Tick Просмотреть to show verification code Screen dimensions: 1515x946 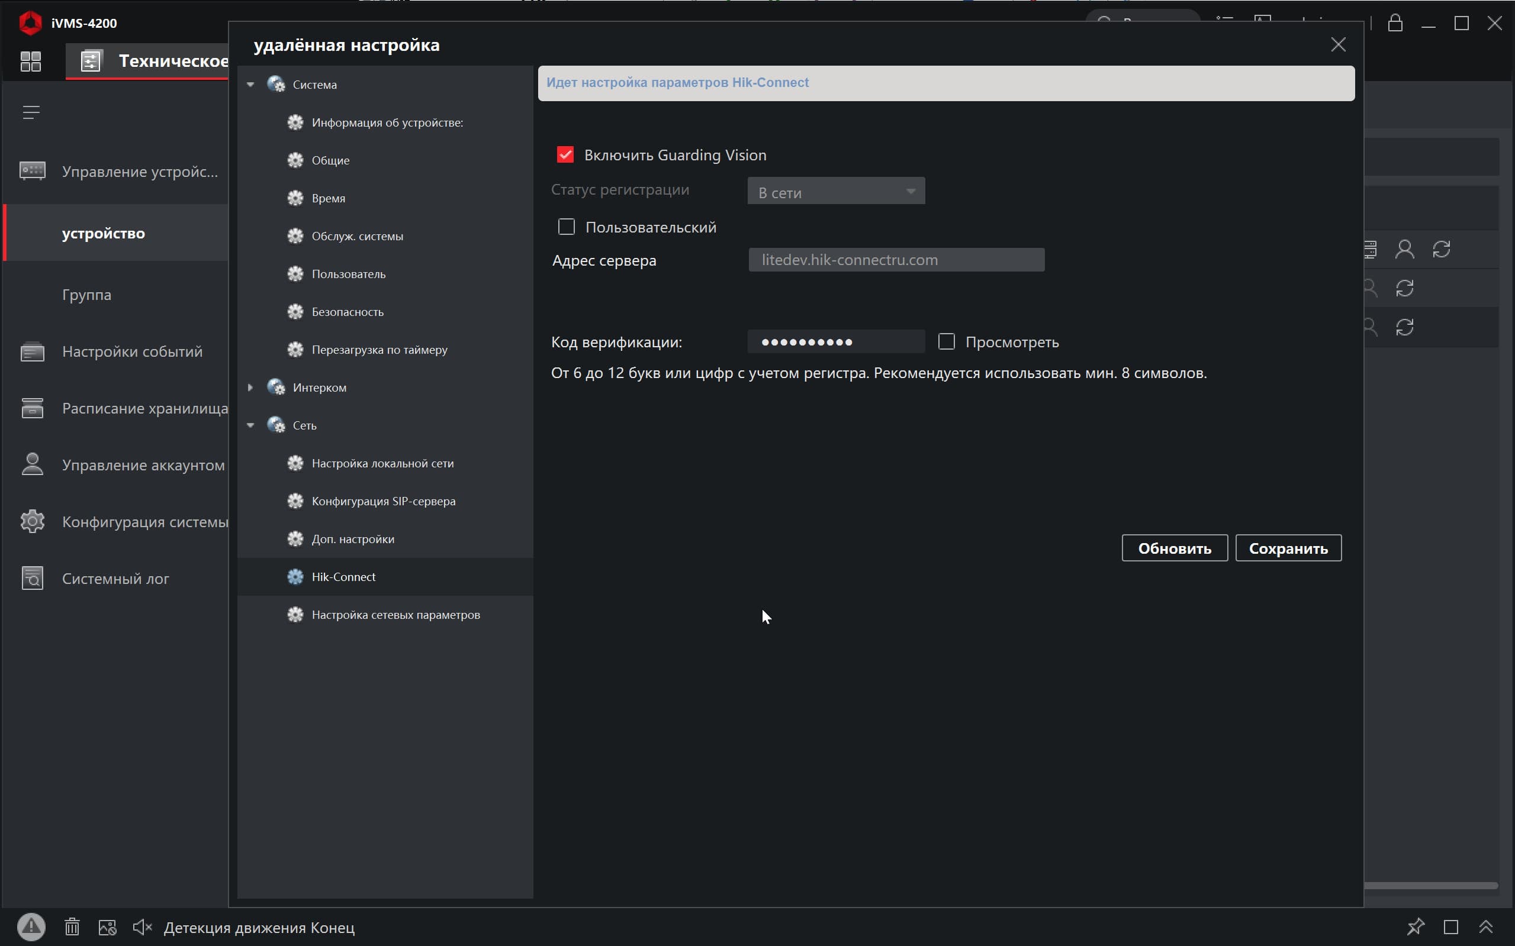pyautogui.click(x=947, y=341)
